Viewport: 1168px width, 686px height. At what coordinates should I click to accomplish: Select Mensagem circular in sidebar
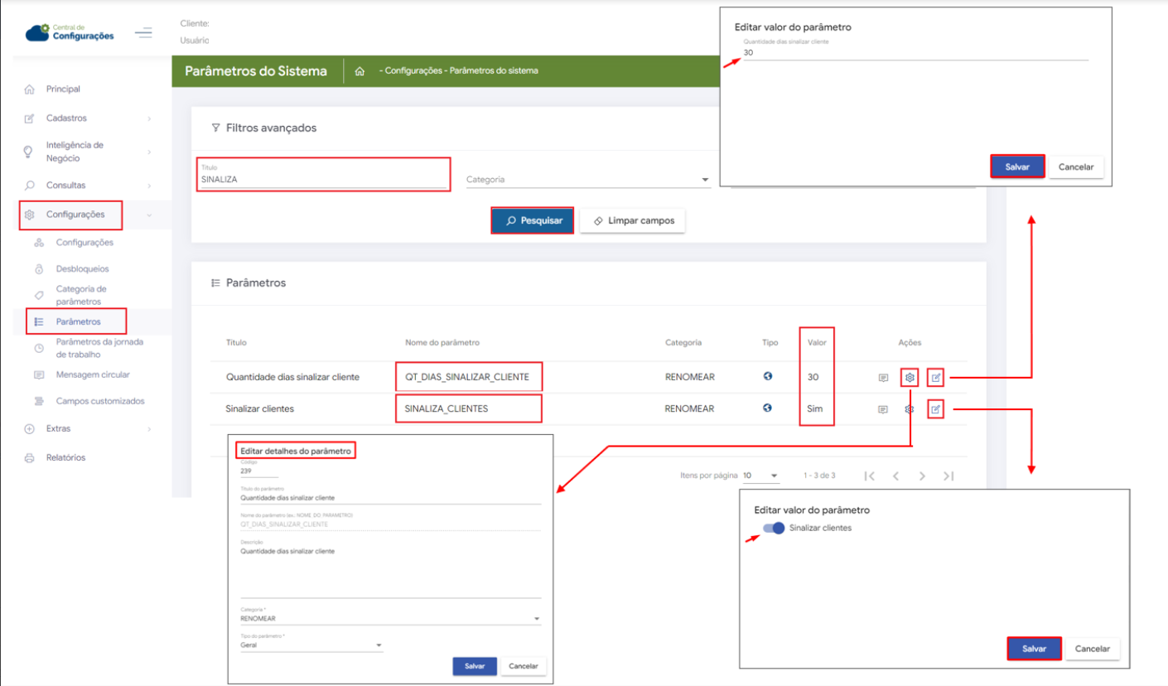tap(93, 374)
